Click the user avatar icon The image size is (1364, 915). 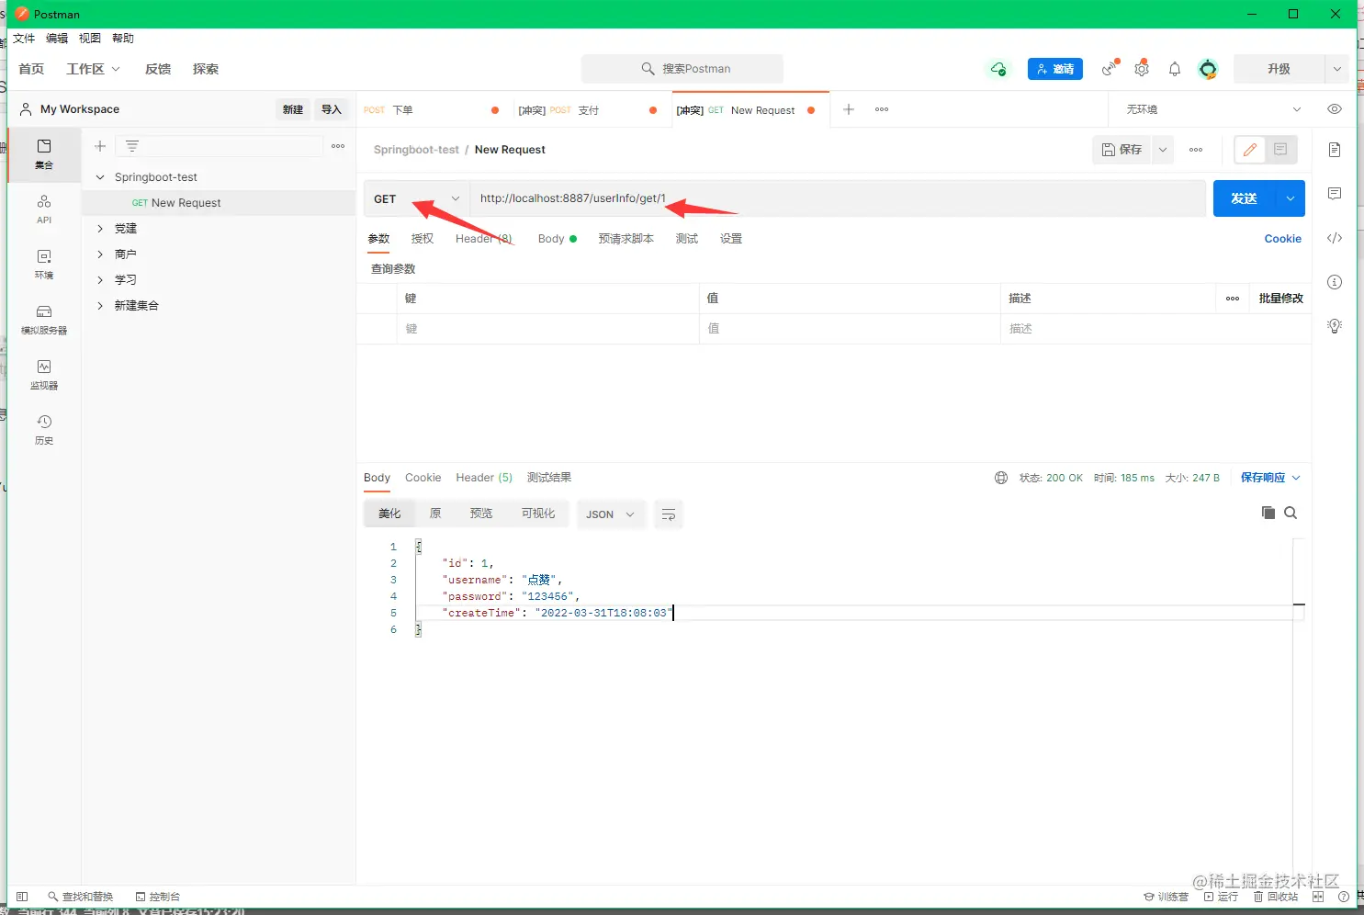click(x=1208, y=69)
